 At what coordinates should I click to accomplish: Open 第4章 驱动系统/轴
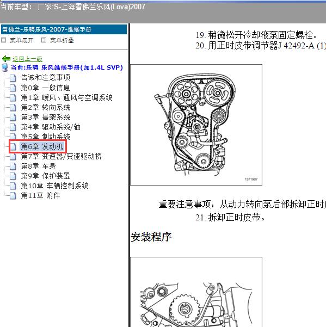51,127
